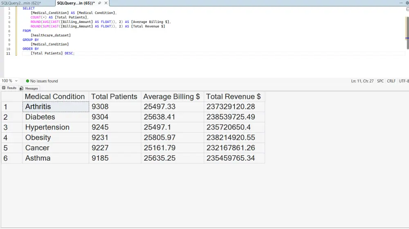Click the 25805.97 average billing cell
The height and width of the screenshot is (229, 409).
tap(173, 138)
